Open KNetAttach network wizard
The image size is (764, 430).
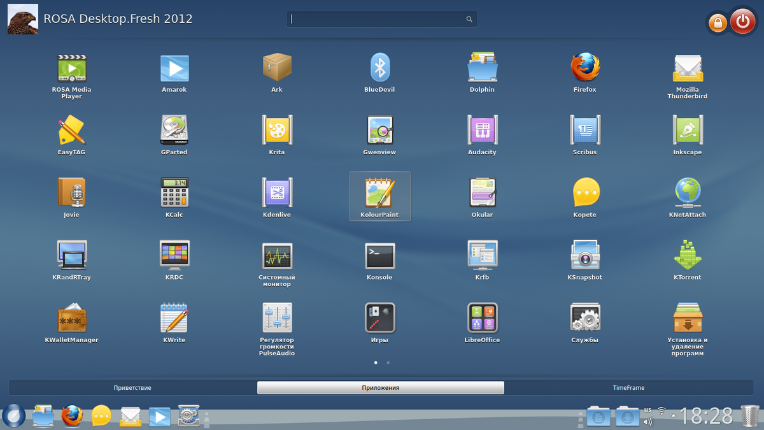(688, 197)
